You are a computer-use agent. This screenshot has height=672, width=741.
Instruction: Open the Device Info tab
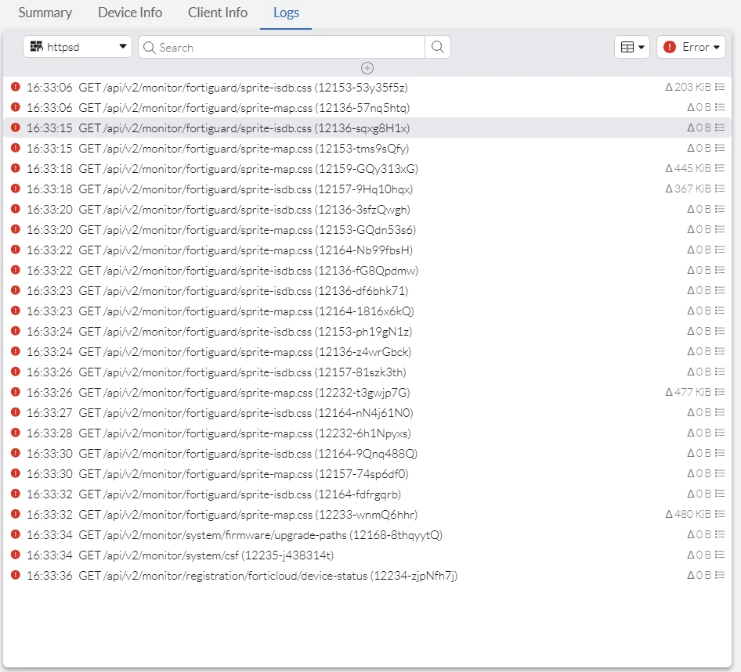[x=130, y=13]
